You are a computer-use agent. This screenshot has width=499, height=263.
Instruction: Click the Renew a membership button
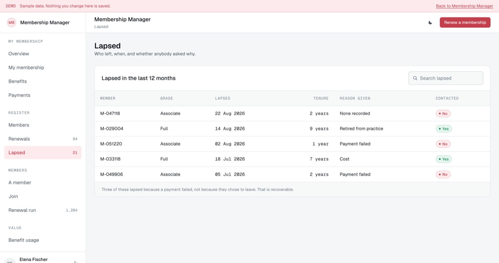[x=465, y=23]
